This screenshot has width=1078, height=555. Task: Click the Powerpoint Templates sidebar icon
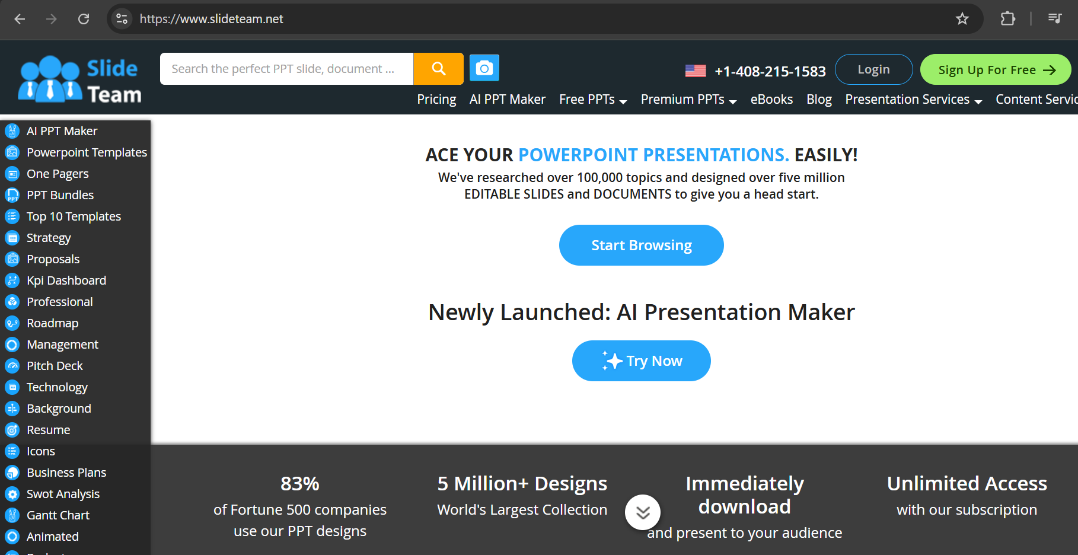coord(12,152)
